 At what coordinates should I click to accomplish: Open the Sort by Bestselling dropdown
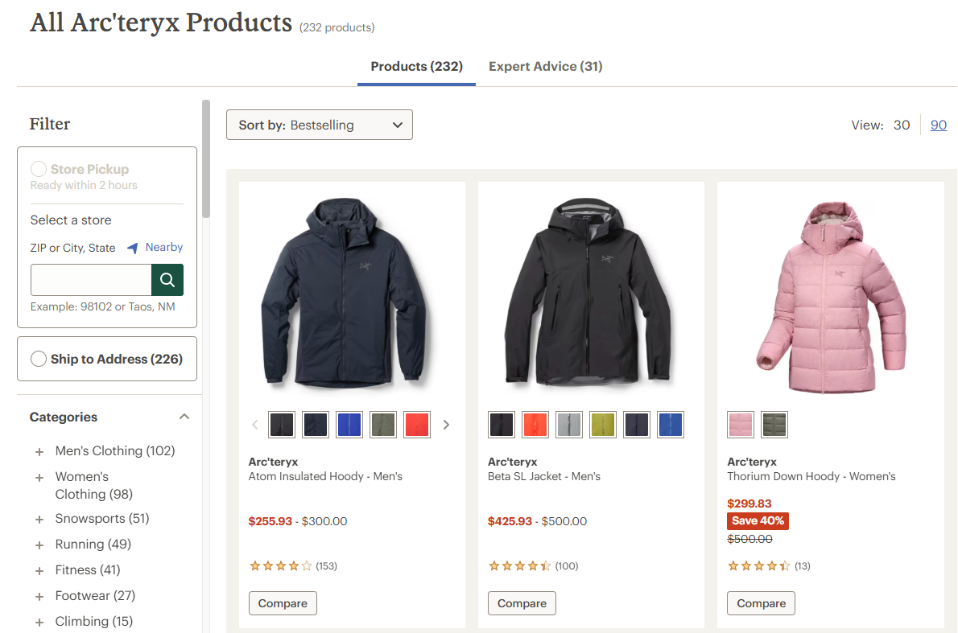320,125
